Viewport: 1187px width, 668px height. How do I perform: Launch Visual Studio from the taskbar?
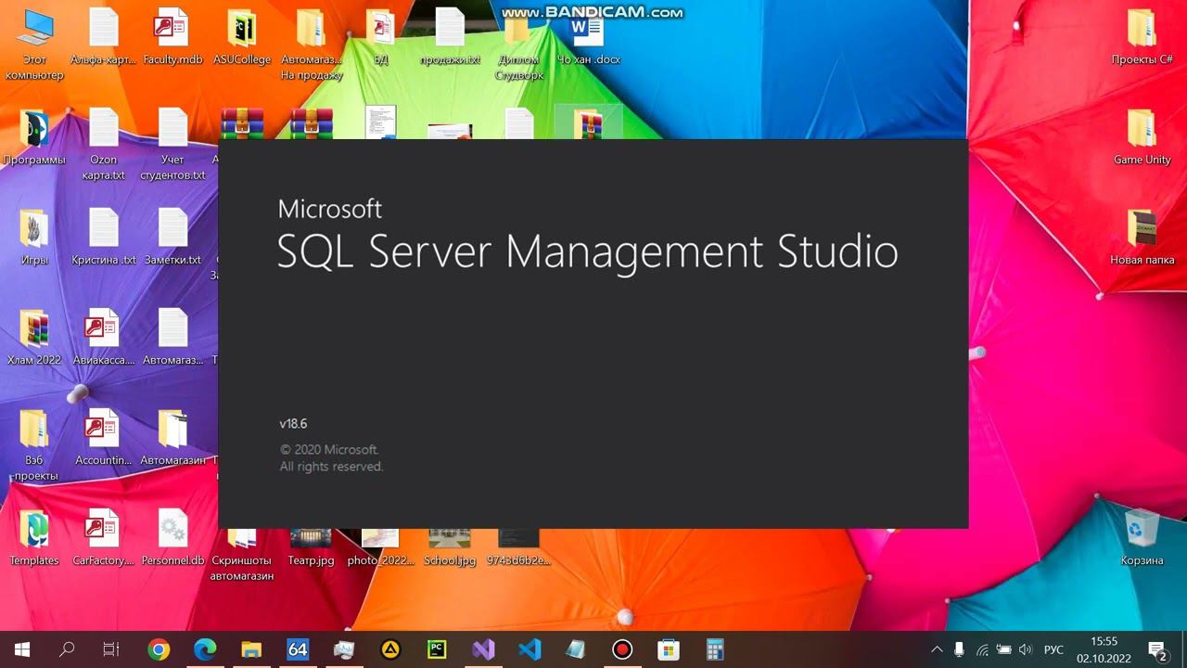point(483,649)
